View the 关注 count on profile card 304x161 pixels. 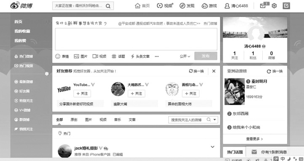coord(234,55)
